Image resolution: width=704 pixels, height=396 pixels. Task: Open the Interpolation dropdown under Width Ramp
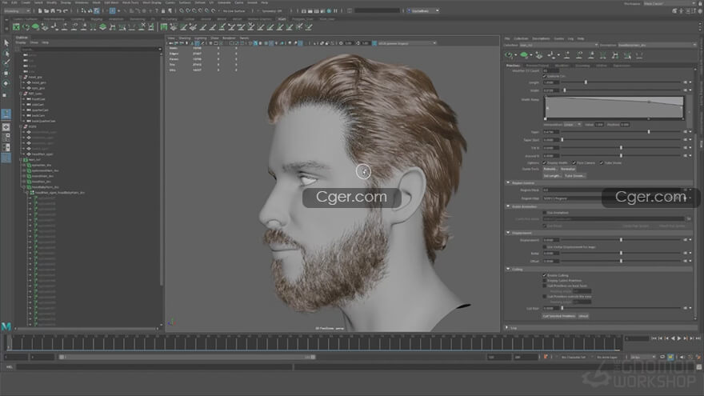(572, 124)
